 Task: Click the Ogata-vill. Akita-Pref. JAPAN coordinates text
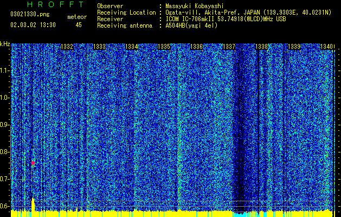248,12
